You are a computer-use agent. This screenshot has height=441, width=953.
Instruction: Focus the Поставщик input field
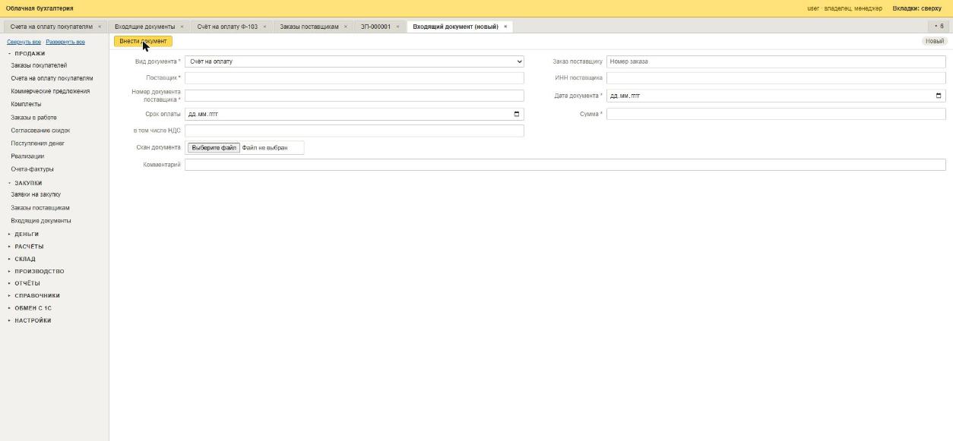pos(354,77)
